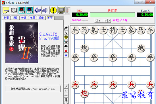
Task: Click the big blue left arrow
Action: coord(38,10)
